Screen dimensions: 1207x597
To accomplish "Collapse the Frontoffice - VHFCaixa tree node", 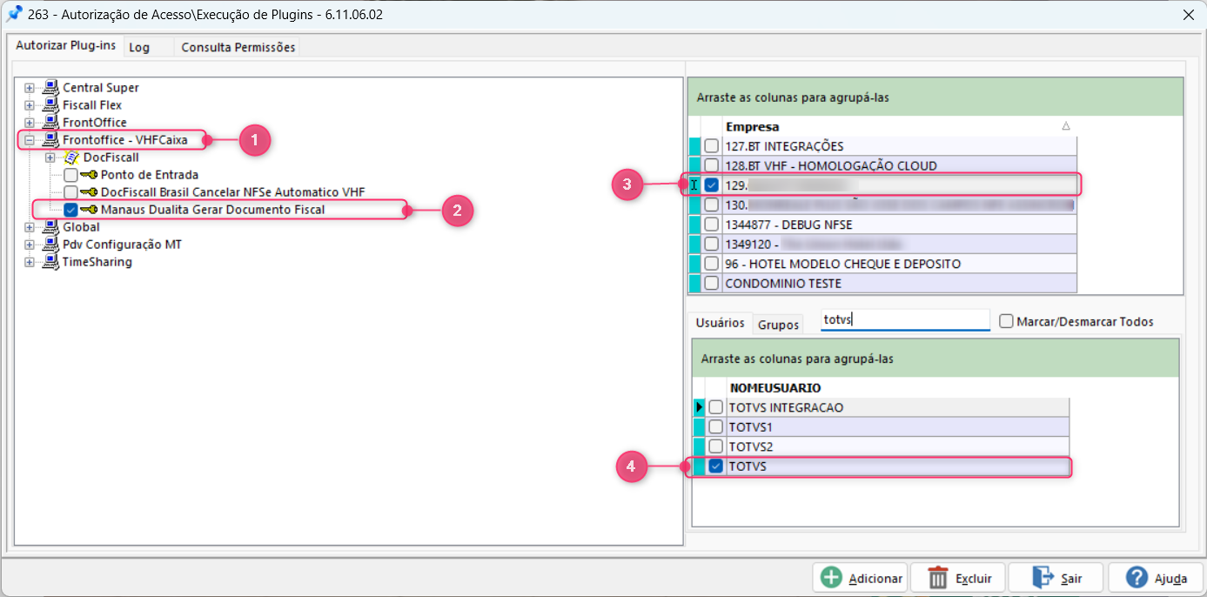I will pyautogui.click(x=30, y=140).
